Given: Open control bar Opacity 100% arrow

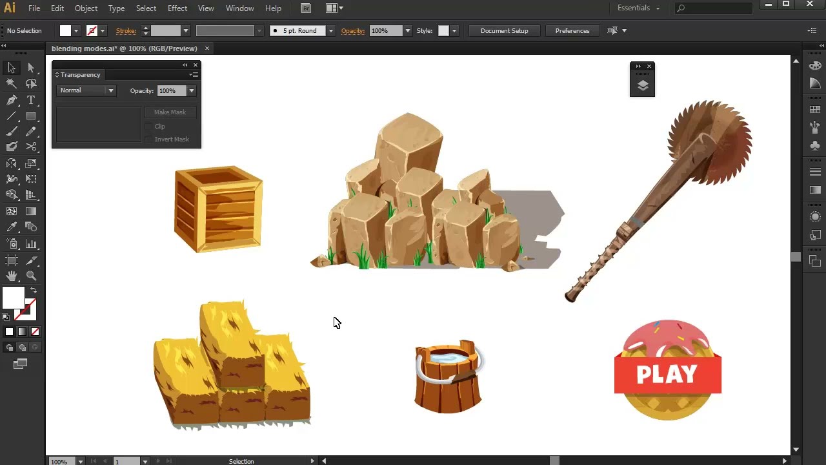Looking at the screenshot, I should (407, 30).
